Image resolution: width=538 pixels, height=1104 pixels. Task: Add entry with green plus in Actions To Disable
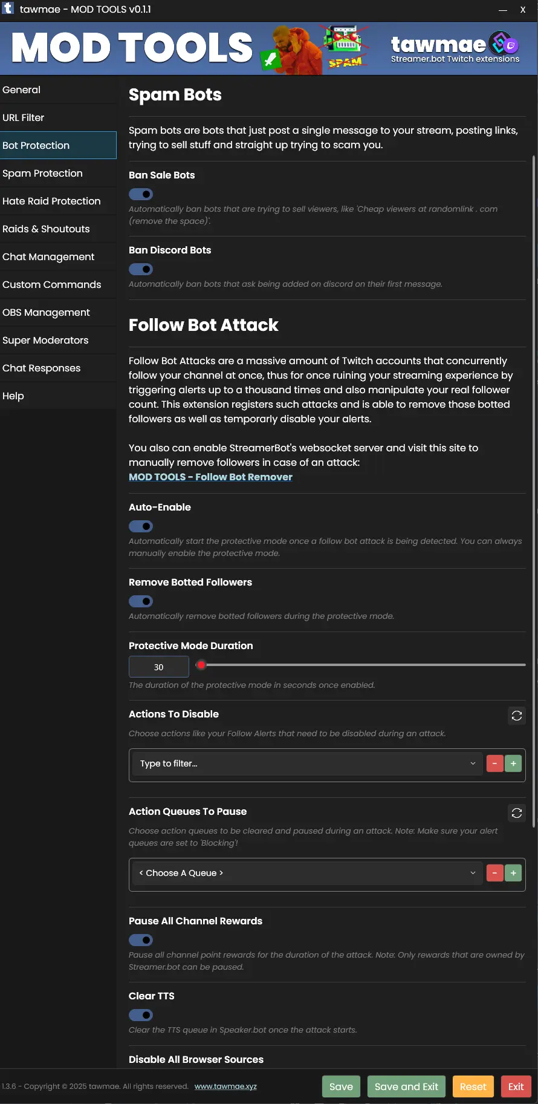[513, 763]
